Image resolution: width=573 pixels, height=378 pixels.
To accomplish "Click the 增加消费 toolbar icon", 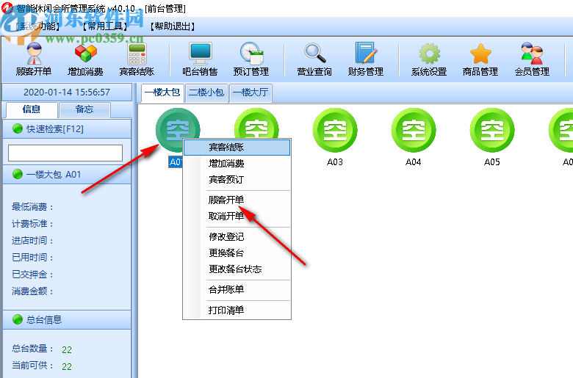I will click(85, 59).
